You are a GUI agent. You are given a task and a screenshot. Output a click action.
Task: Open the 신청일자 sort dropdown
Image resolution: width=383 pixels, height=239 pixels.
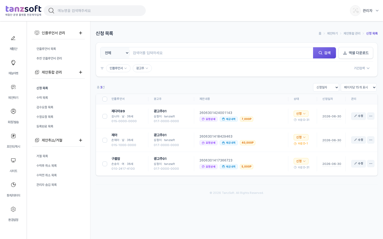[x=326, y=87]
